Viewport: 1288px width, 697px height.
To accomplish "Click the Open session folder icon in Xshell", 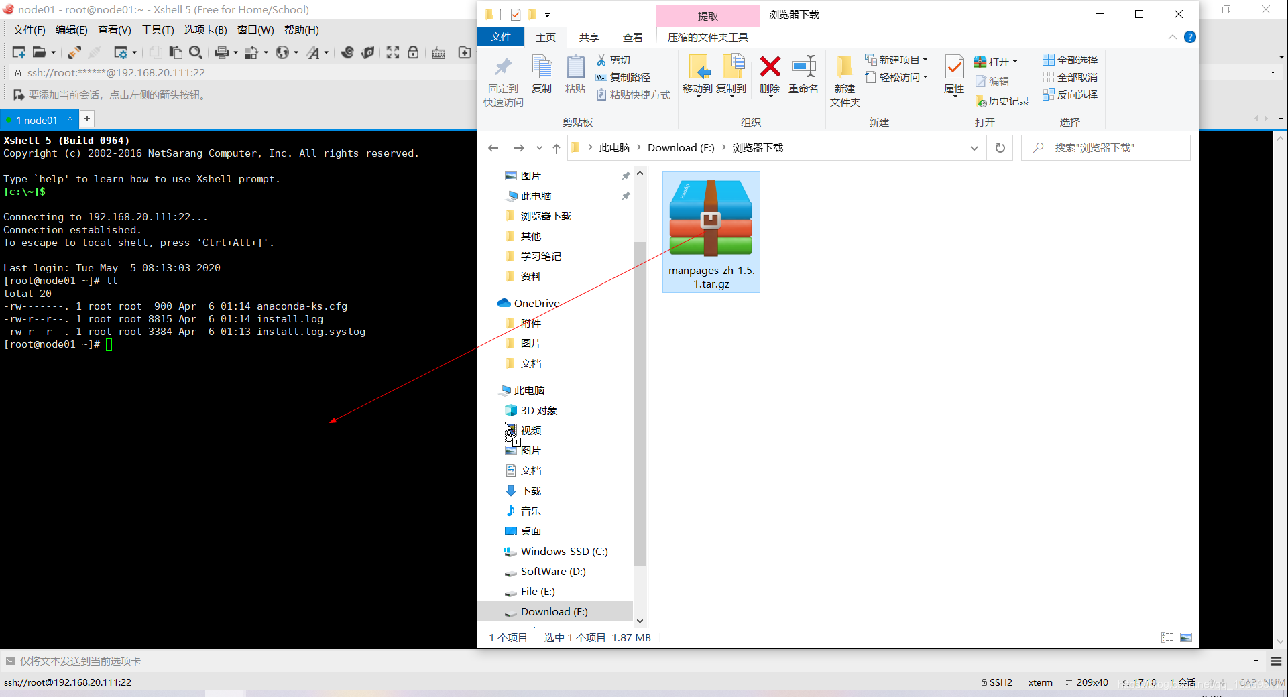I will click(40, 52).
